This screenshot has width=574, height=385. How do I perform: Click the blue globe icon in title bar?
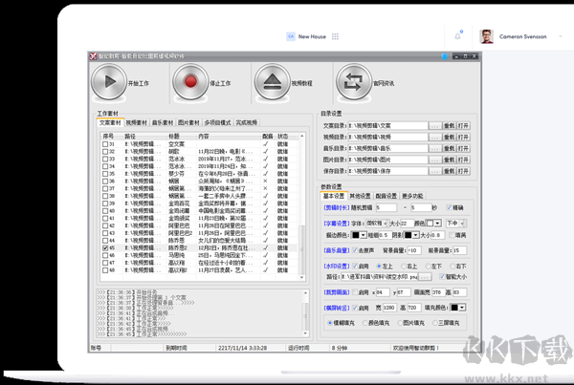coord(446,56)
